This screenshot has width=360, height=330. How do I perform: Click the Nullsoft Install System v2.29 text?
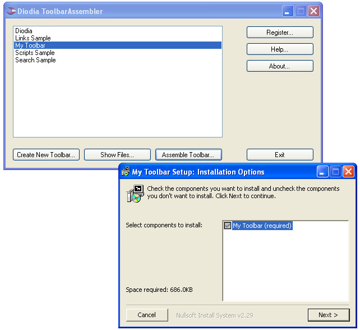pyautogui.click(x=215, y=315)
